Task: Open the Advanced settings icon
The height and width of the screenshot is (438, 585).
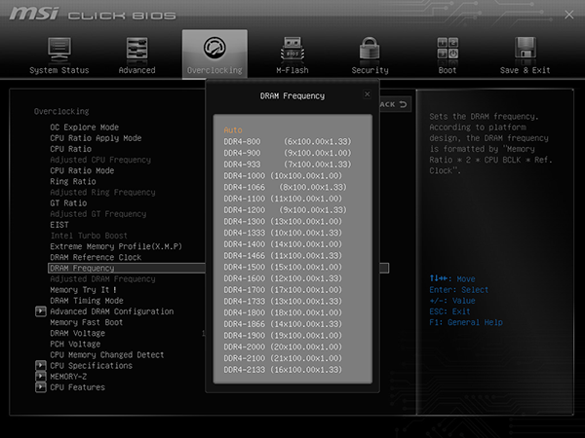Action: (136, 49)
